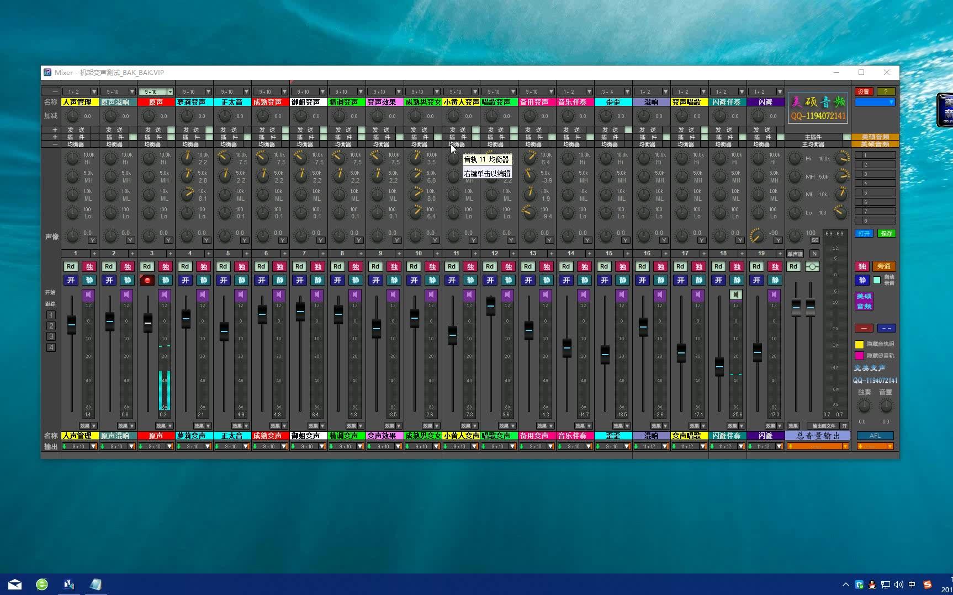
Task: Click the red 设置 settings button
Action: click(x=864, y=92)
